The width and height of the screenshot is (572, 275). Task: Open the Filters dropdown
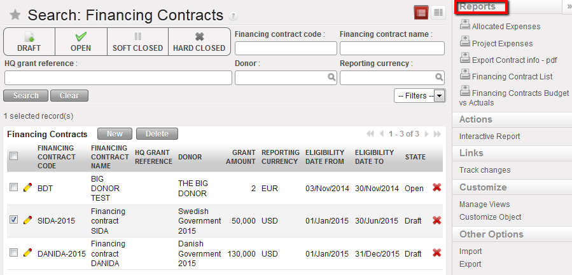[x=419, y=96]
